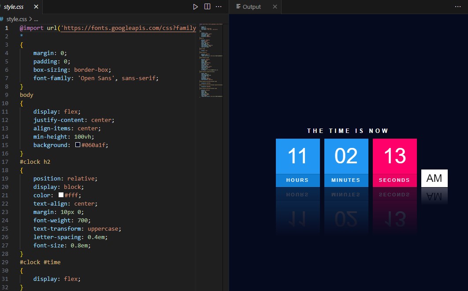This screenshot has width=468, height=291.
Task: Click the 'box-sizing: border-box;' line
Action: 72,70
